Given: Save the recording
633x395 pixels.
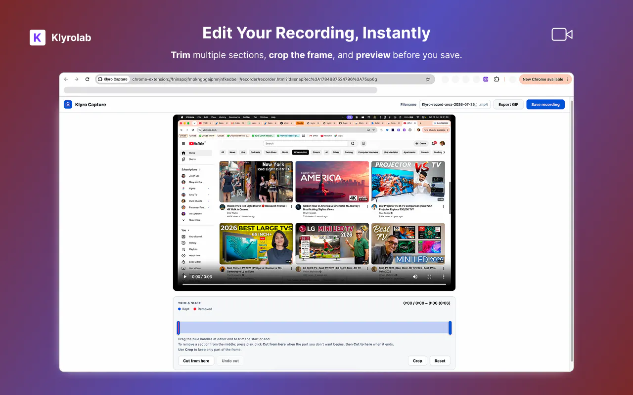Looking at the screenshot, I should click(545, 105).
